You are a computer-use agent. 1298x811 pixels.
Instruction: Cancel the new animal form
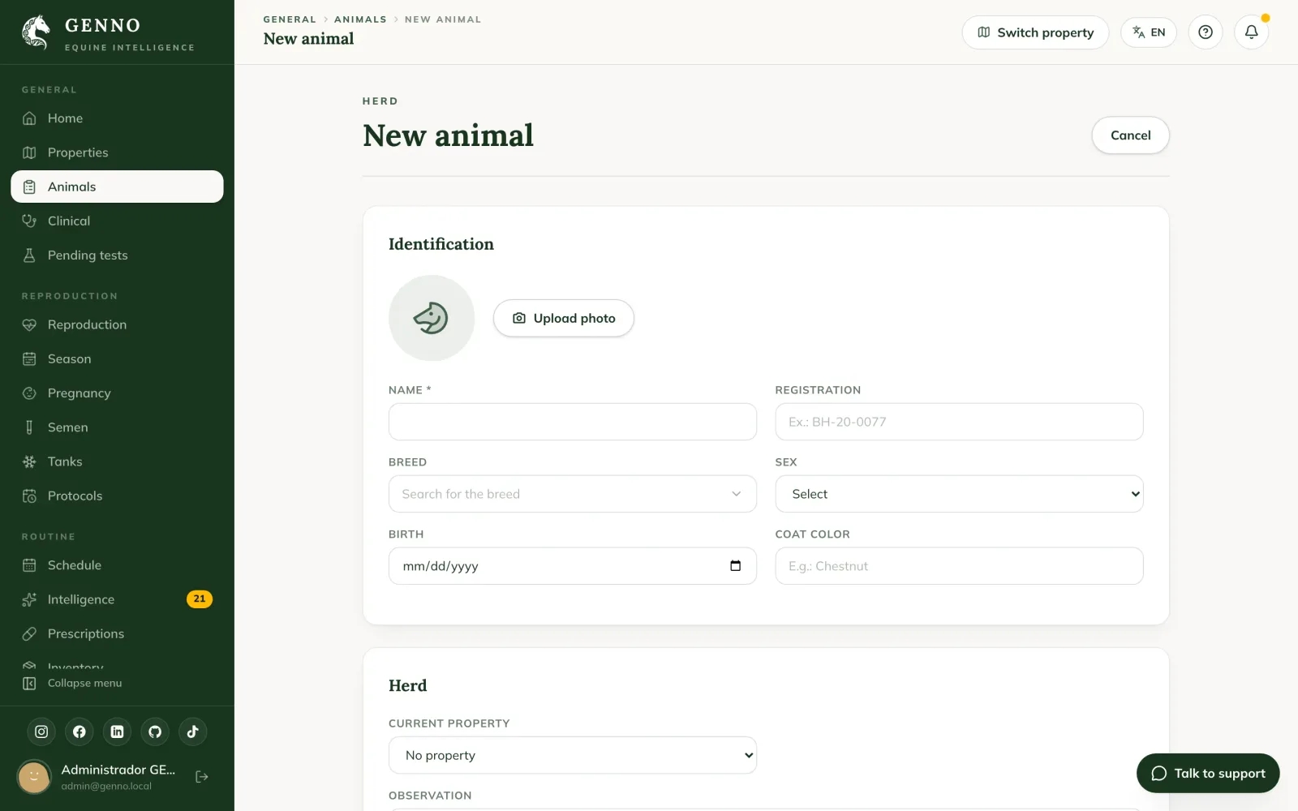1130,135
